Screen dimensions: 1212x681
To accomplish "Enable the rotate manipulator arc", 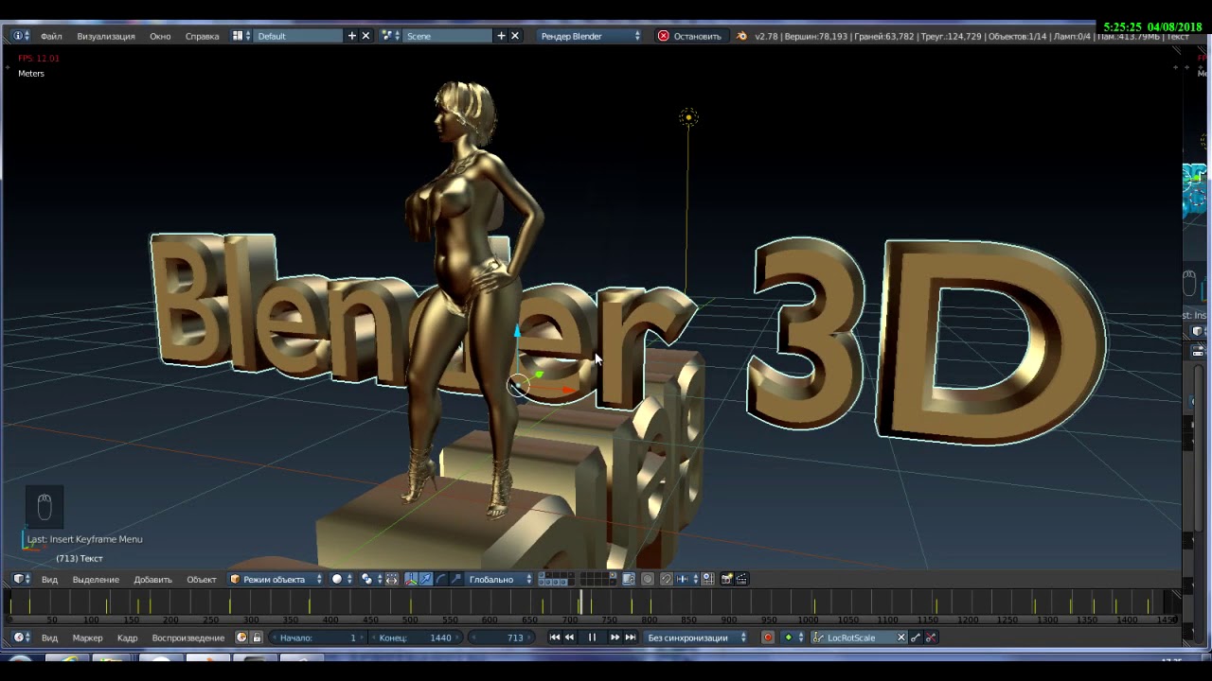I will coord(441,579).
